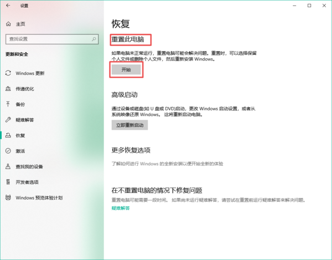Open the 激活 page
Image resolution: width=332 pixels, height=260 pixels.
pos(20,151)
